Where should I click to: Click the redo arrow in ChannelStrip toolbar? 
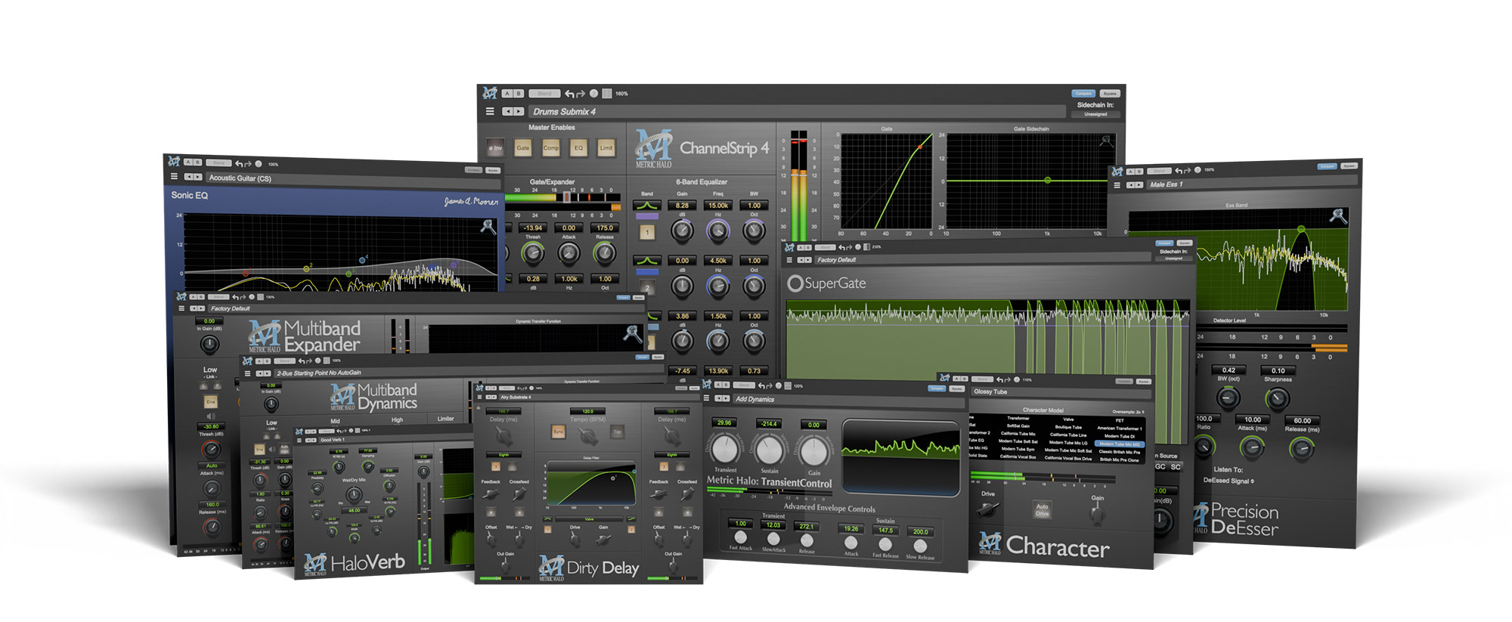pyautogui.click(x=581, y=94)
